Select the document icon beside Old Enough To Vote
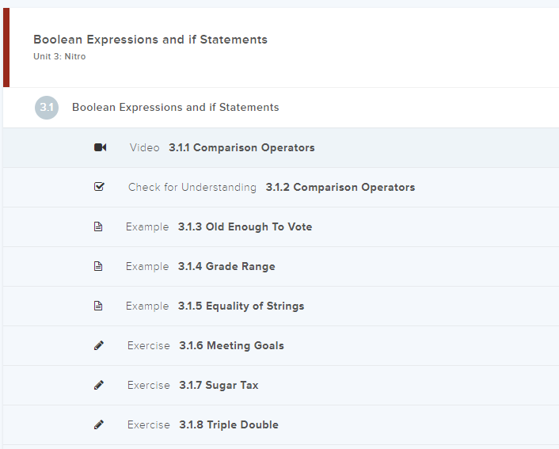The width and height of the screenshot is (559, 449). pos(99,226)
